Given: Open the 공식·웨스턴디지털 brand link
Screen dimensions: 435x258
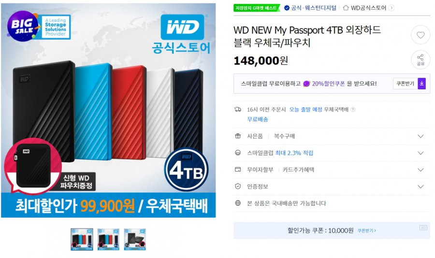Looking at the screenshot, I should 310,8.
